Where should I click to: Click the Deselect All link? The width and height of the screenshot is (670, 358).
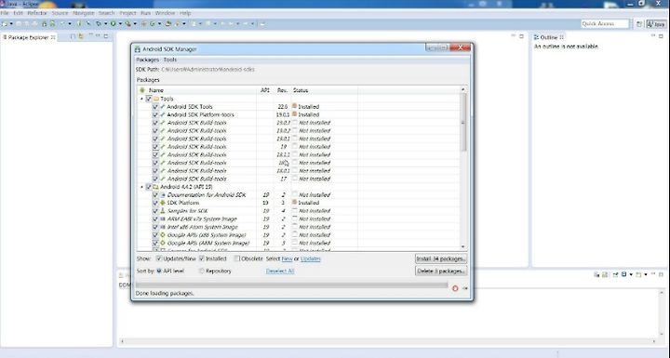click(280, 271)
